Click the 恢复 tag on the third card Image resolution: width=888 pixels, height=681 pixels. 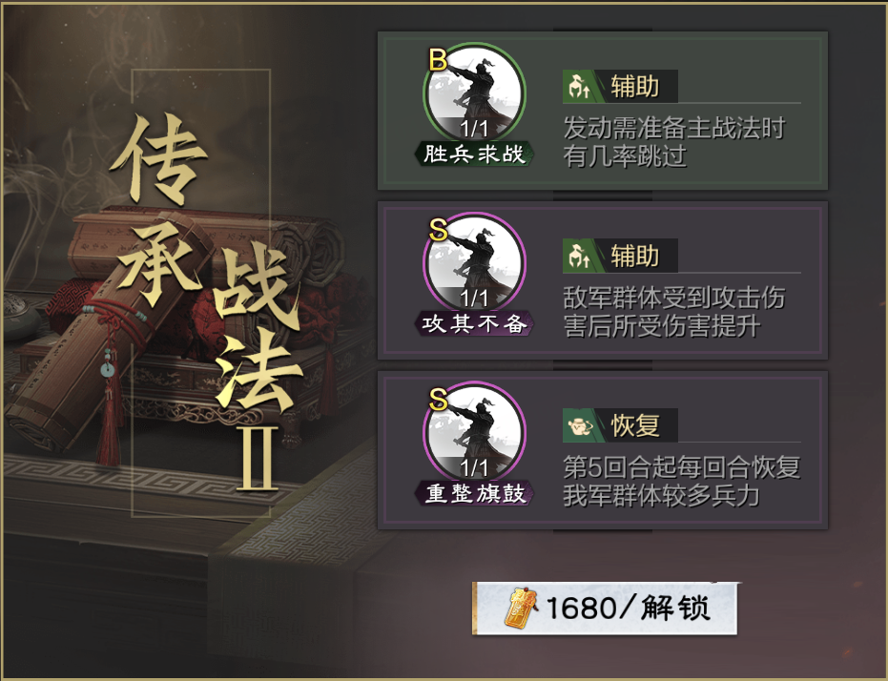point(634,425)
